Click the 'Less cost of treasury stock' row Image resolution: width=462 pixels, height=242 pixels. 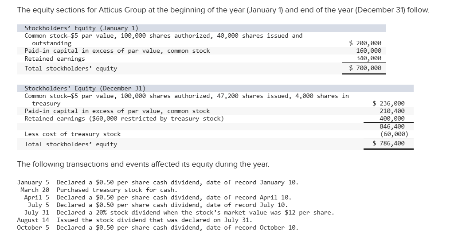[72, 134]
